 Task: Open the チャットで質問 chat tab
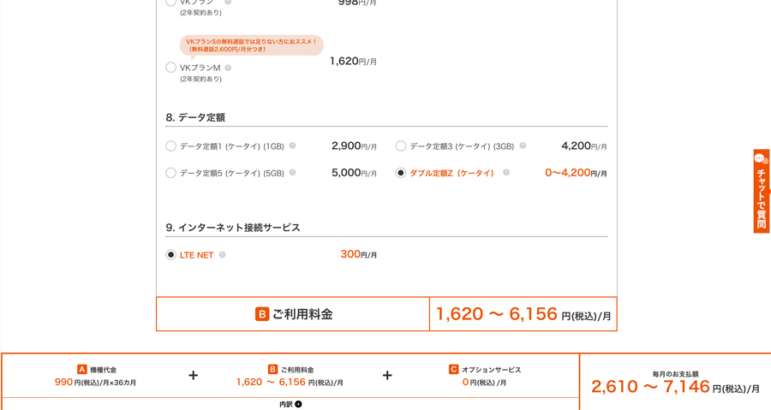coord(762,191)
